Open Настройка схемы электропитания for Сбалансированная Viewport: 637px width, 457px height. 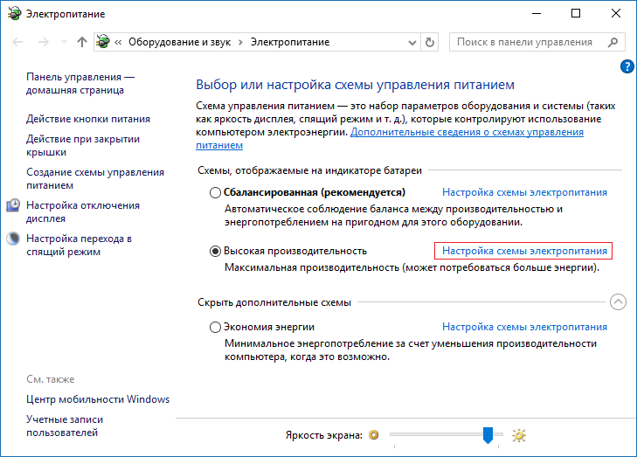524,192
